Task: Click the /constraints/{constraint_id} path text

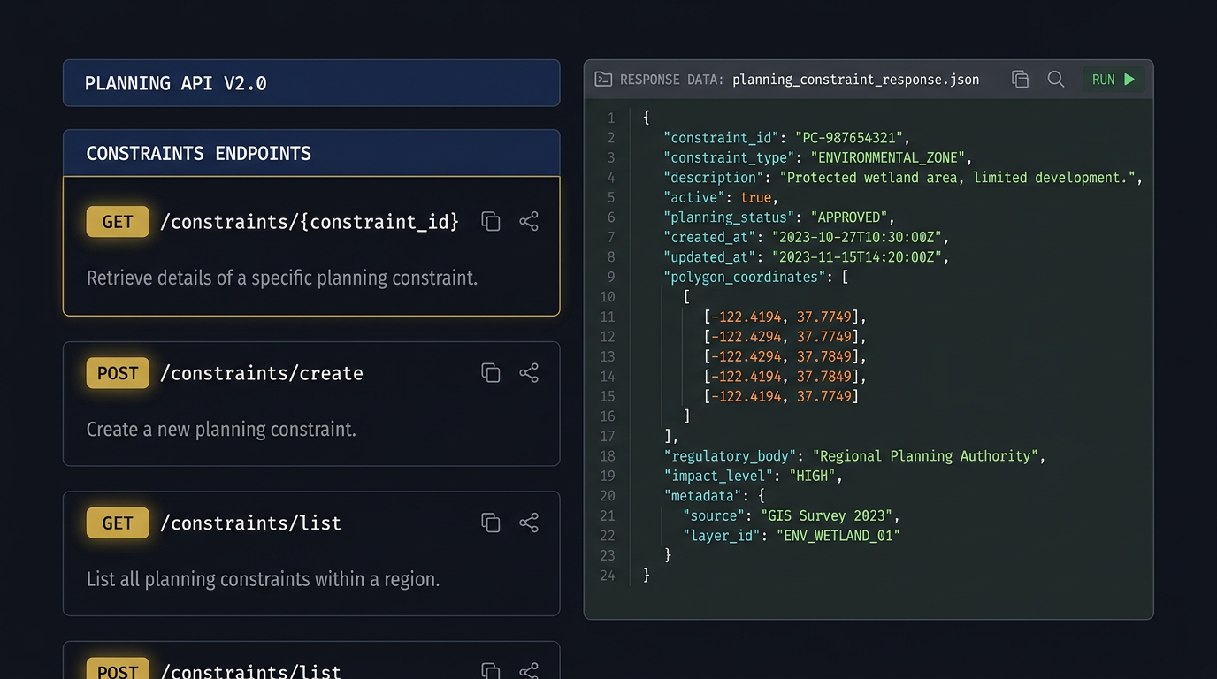Action: pyautogui.click(x=310, y=222)
